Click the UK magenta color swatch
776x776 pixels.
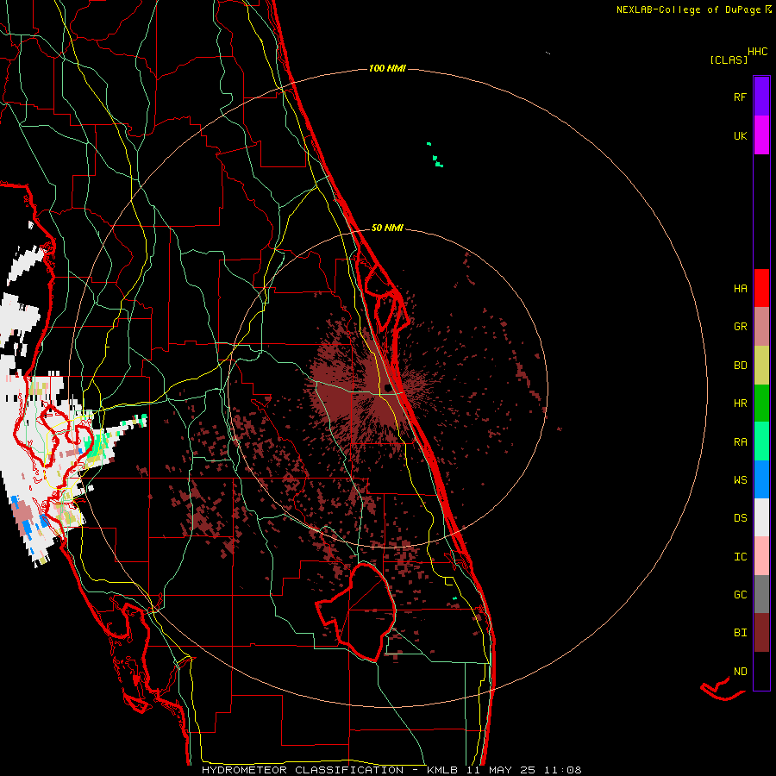click(761, 135)
